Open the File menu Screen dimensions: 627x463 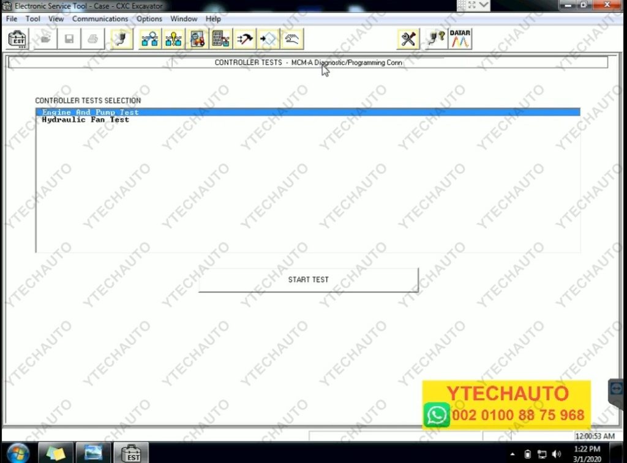(12, 19)
